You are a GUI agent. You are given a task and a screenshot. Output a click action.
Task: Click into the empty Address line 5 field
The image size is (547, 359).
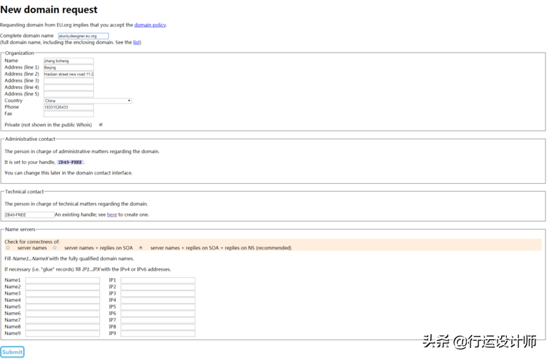point(69,94)
